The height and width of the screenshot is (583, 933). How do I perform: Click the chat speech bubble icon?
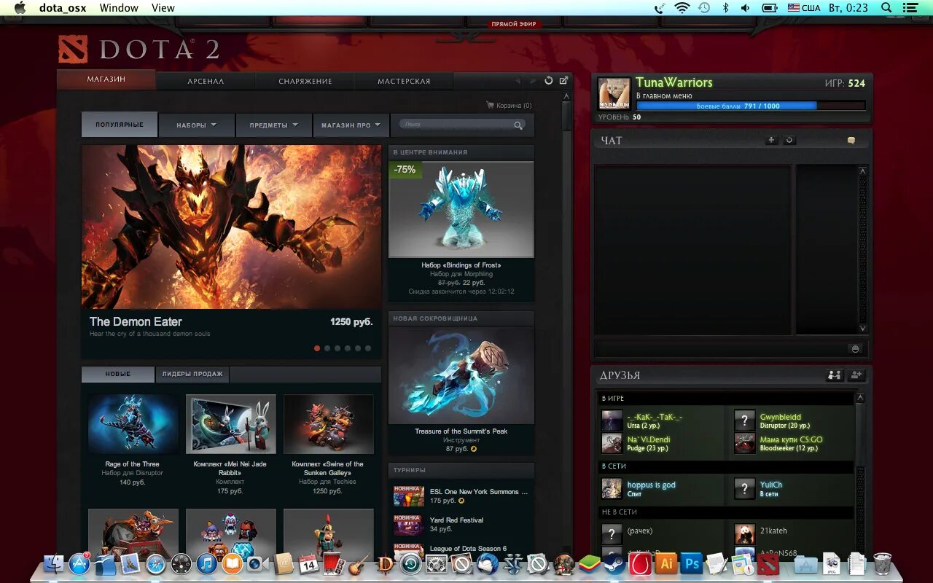tap(851, 141)
